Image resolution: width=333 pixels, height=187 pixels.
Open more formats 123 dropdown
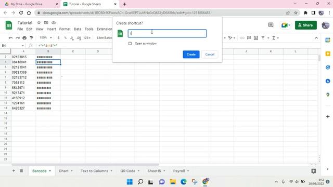[87, 38]
